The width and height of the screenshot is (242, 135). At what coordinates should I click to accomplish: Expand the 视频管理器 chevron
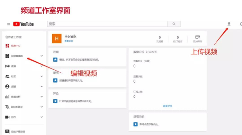pyautogui.click(x=42, y=56)
